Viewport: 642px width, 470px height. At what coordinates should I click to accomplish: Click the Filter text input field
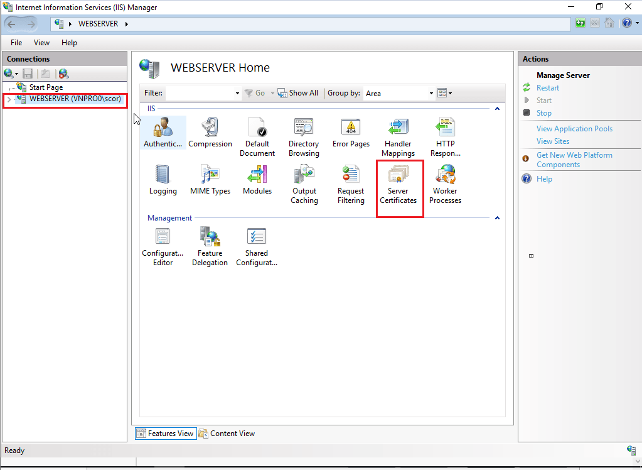200,93
